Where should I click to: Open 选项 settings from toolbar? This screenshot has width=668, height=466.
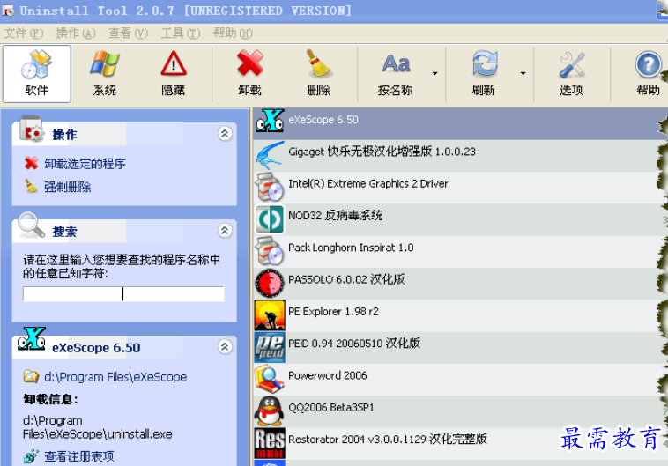572,74
